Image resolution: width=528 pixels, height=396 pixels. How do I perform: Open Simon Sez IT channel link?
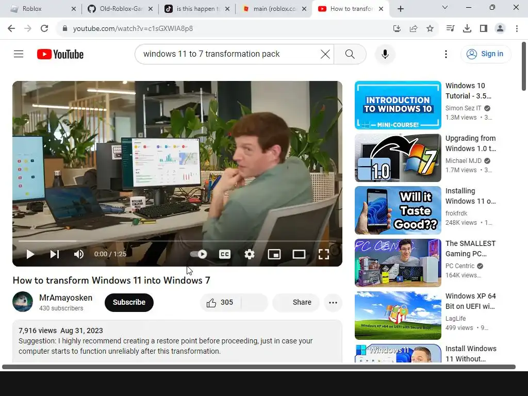coord(464,108)
